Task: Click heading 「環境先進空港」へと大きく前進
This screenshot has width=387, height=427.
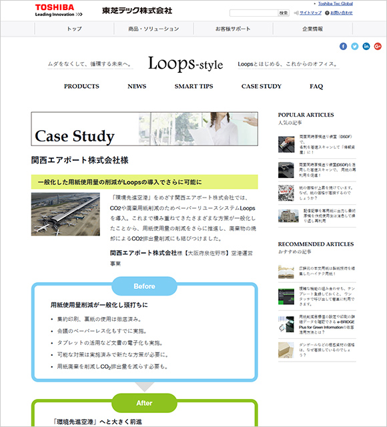Action: pyautogui.click(x=97, y=422)
